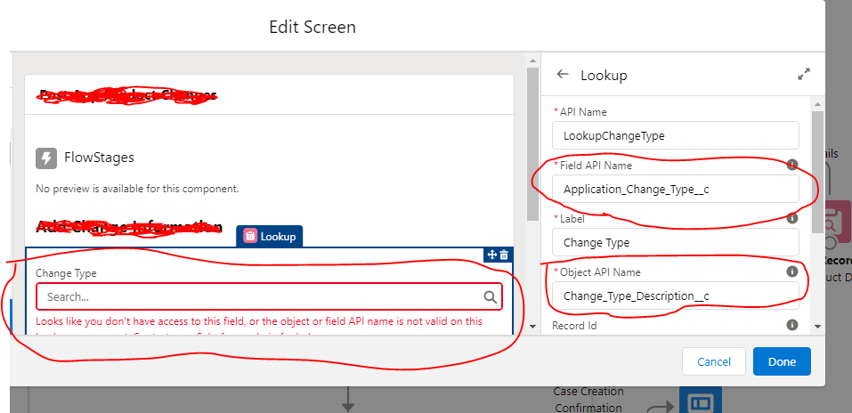Viewport: 852px width, 413px height.
Task: Click the properties panel scrollbar down arrow
Action: [x=817, y=327]
